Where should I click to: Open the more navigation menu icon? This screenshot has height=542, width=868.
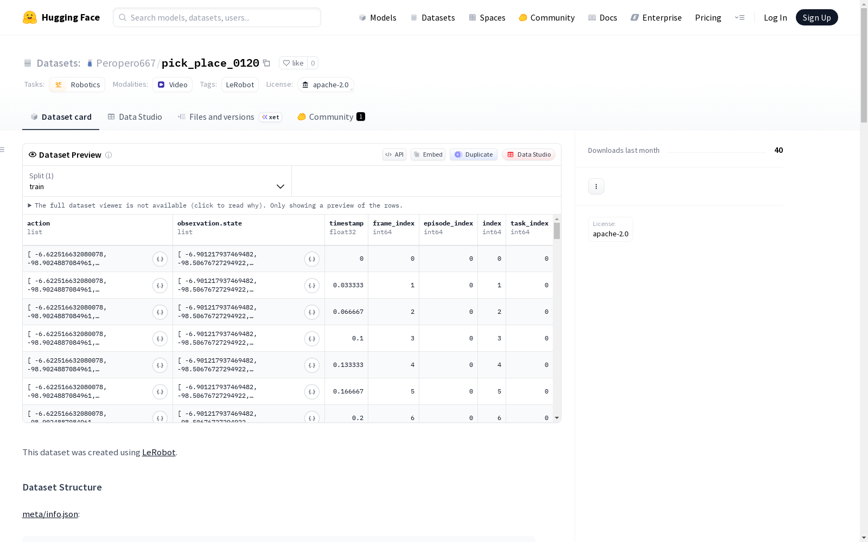[739, 17]
